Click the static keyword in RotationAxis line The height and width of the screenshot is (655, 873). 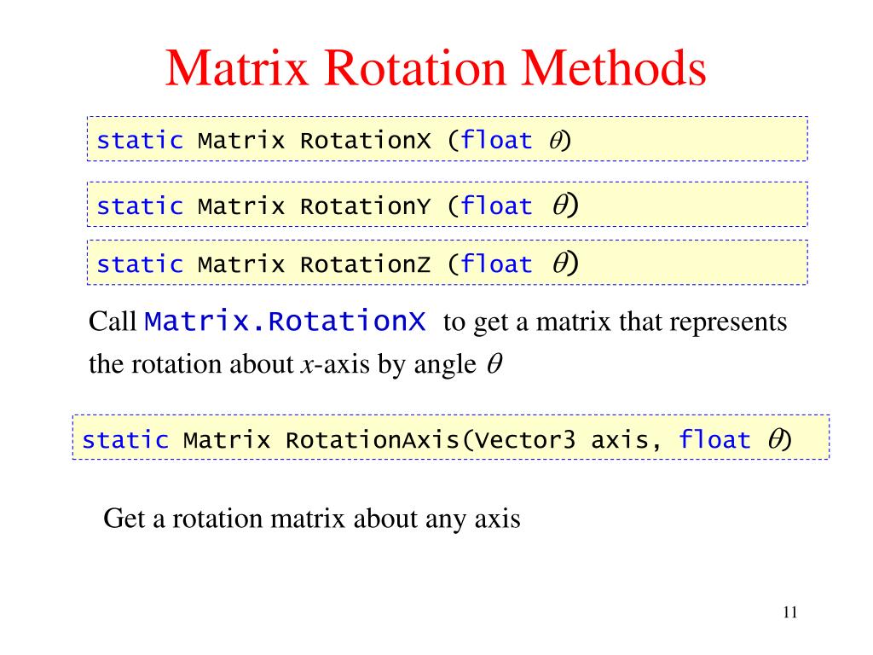pos(125,440)
